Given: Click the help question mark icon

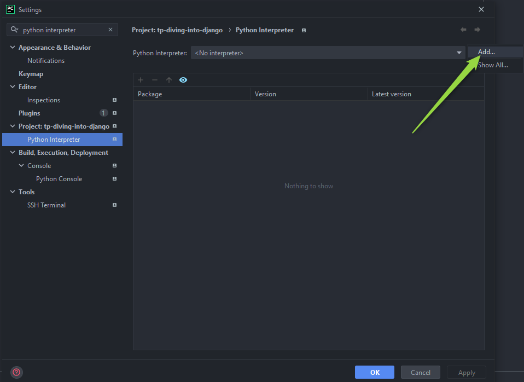Looking at the screenshot, I should click(x=16, y=372).
